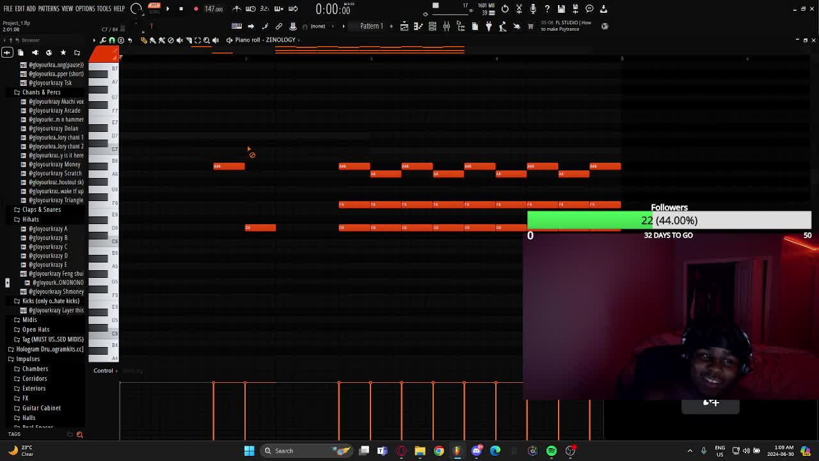Viewport: 819px width, 461px height.
Task: Open the TOOLS menu
Action: pos(104,8)
